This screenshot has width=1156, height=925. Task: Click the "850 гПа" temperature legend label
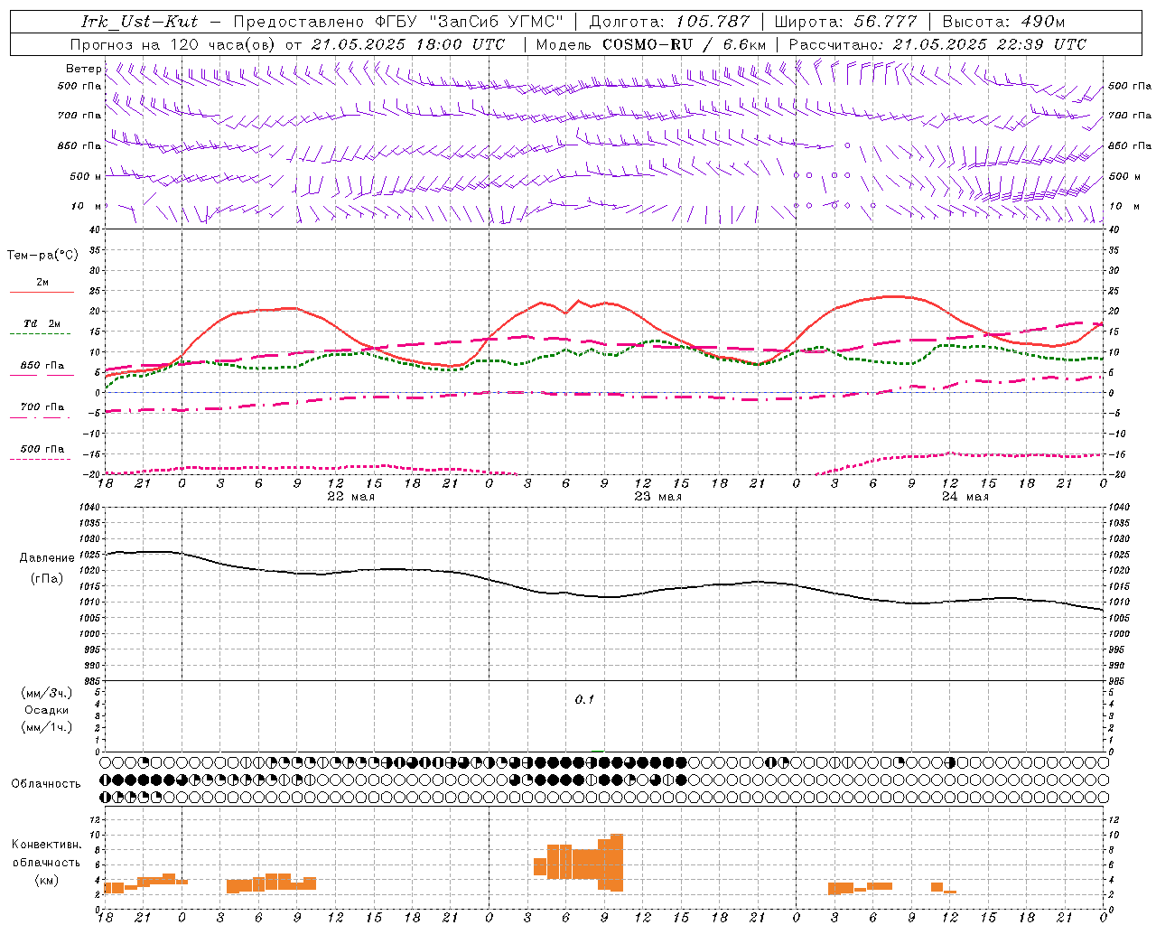click(42, 366)
